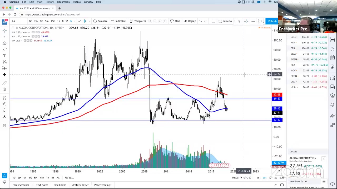Remove drawings with the trash icon
The height and width of the screenshot is (189, 337).
coord(4,125)
